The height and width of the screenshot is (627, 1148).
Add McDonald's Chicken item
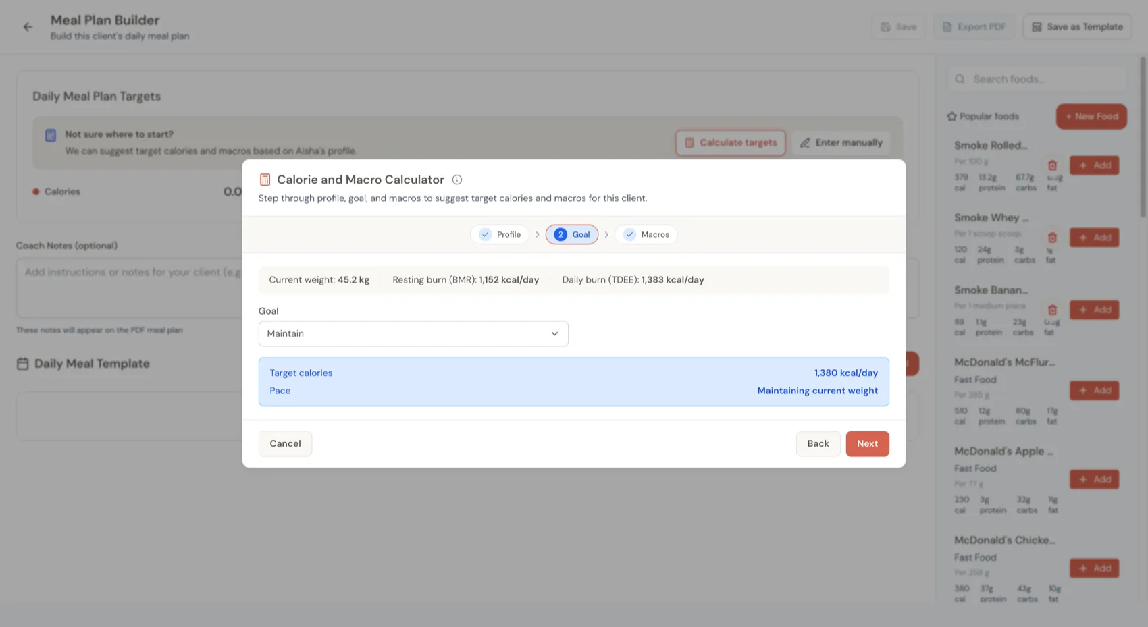coord(1094,568)
